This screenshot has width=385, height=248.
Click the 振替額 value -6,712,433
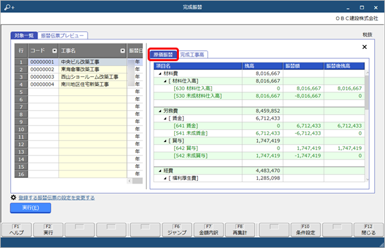click(307, 133)
